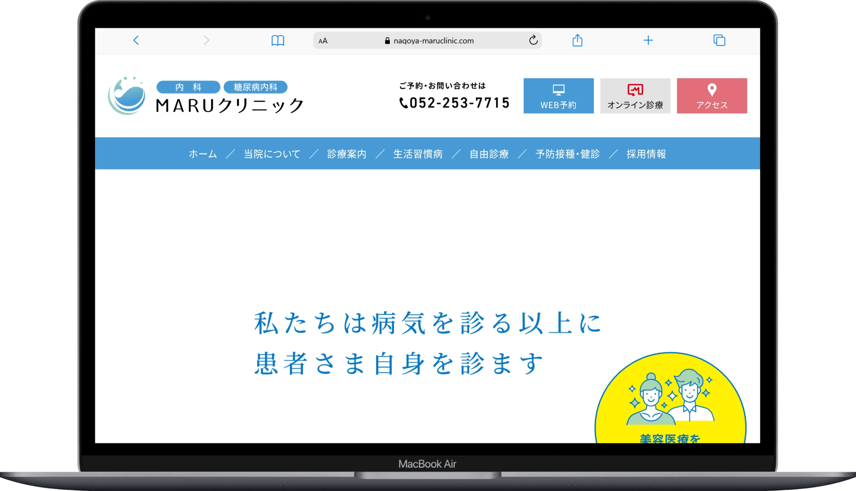Click the phone receiver icon beside the number
The image size is (856, 491).
[404, 103]
